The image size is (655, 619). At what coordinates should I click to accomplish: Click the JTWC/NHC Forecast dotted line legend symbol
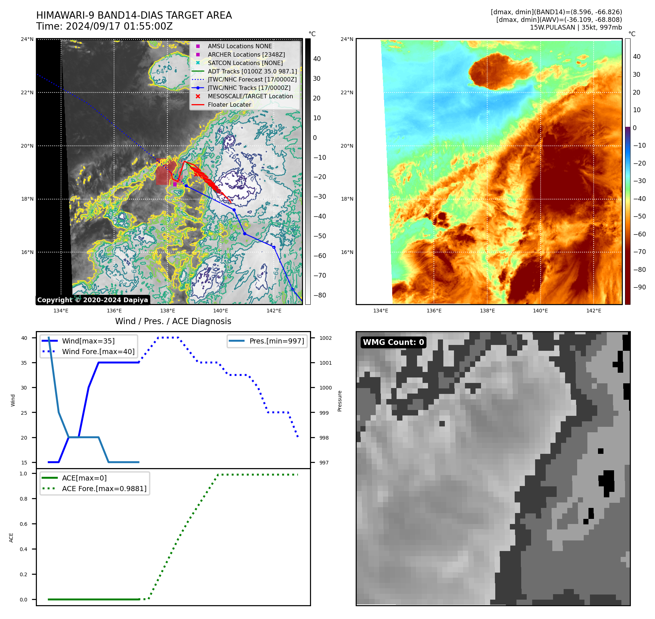(198, 80)
